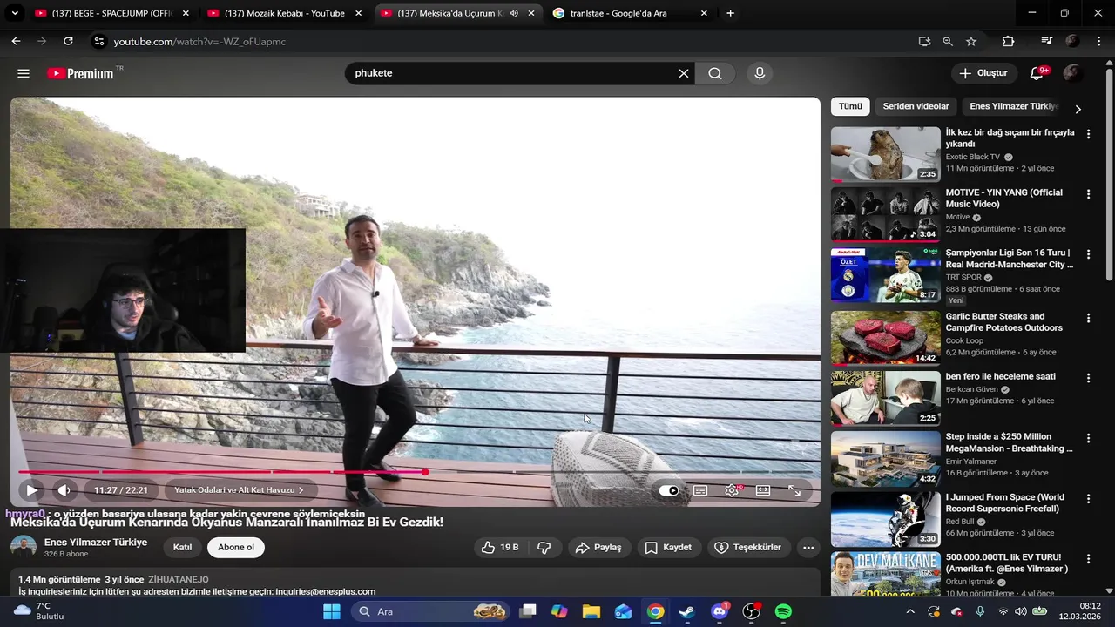1115x627 pixels.
Task: Open Windows Start menu
Action: point(332,611)
